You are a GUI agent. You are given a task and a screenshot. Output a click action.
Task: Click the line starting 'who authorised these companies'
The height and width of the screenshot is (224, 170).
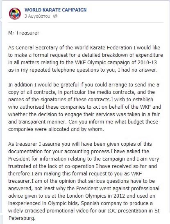pos(84,107)
